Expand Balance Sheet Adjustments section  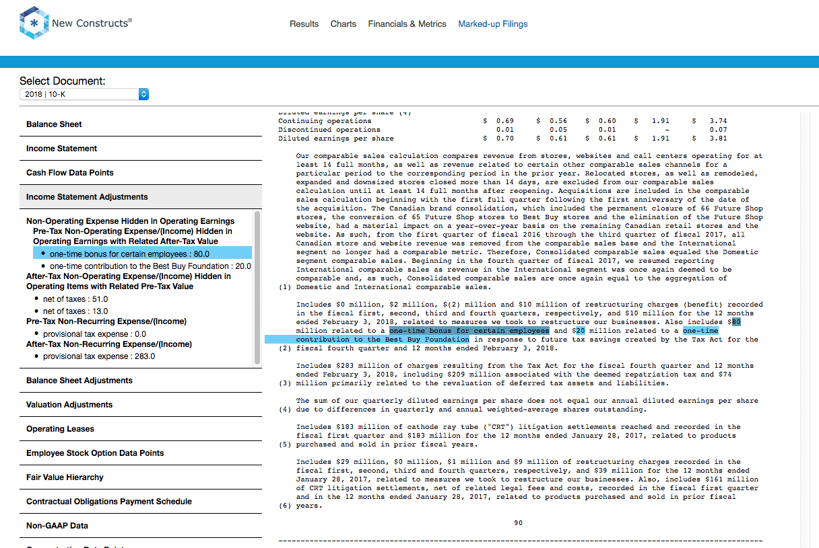[x=141, y=381]
